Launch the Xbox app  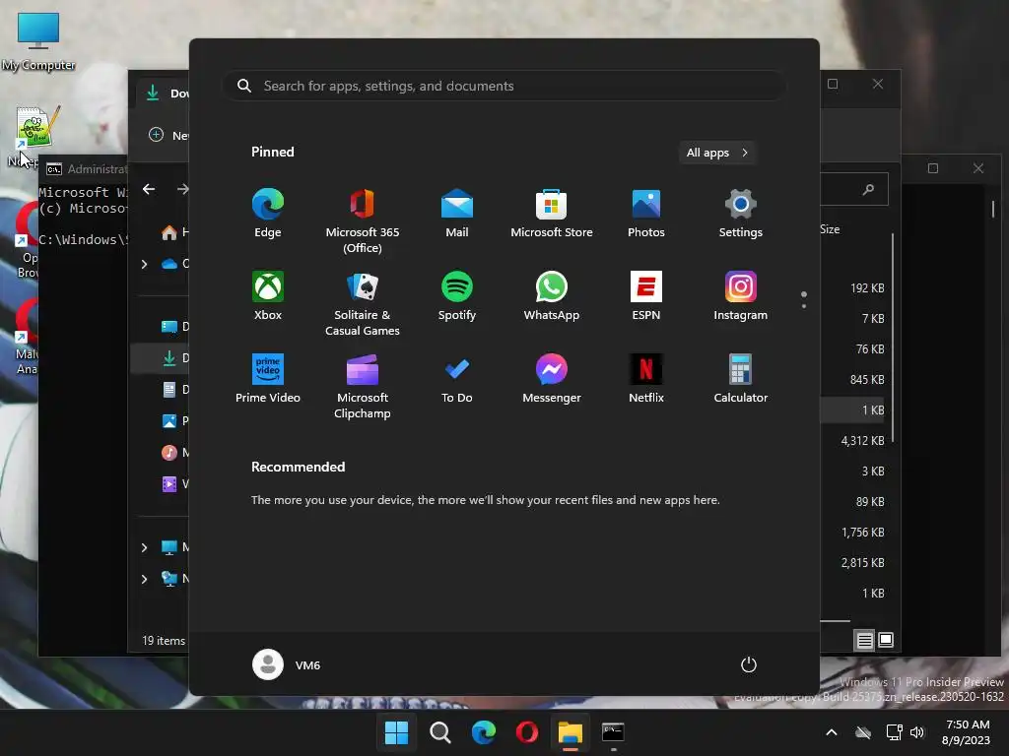(x=268, y=295)
